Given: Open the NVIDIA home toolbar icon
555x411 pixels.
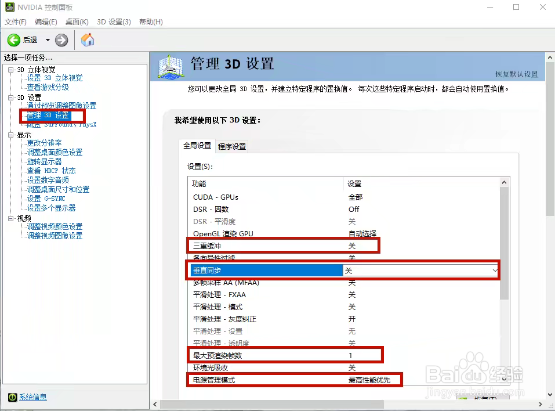Looking at the screenshot, I should click(88, 40).
